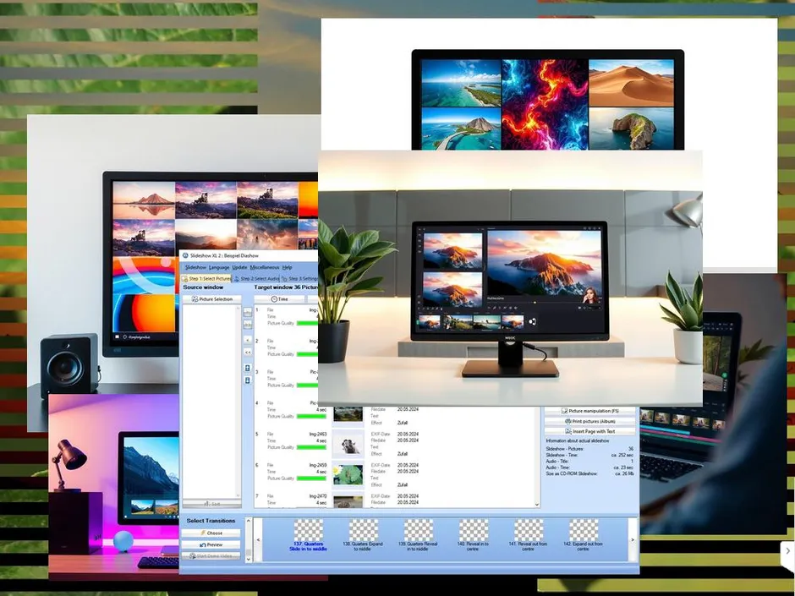Click the double left arrow transfer button
795x596 pixels.
point(248,352)
